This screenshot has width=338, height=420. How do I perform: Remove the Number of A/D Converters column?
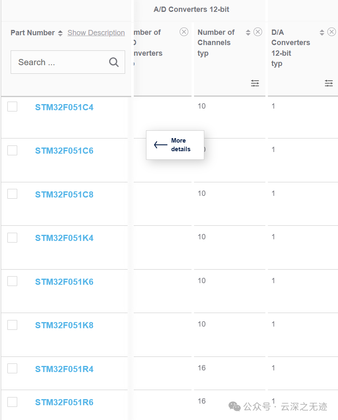(184, 32)
